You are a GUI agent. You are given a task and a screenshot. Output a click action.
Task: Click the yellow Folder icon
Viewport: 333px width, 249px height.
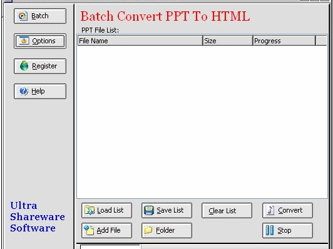point(148,230)
